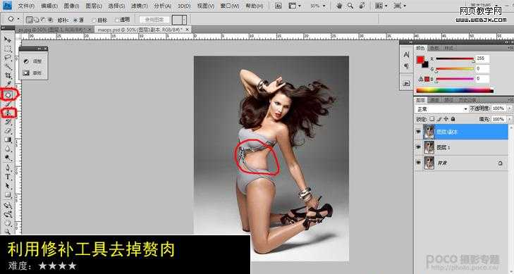Click the foreground red color swatch

(420, 60)
